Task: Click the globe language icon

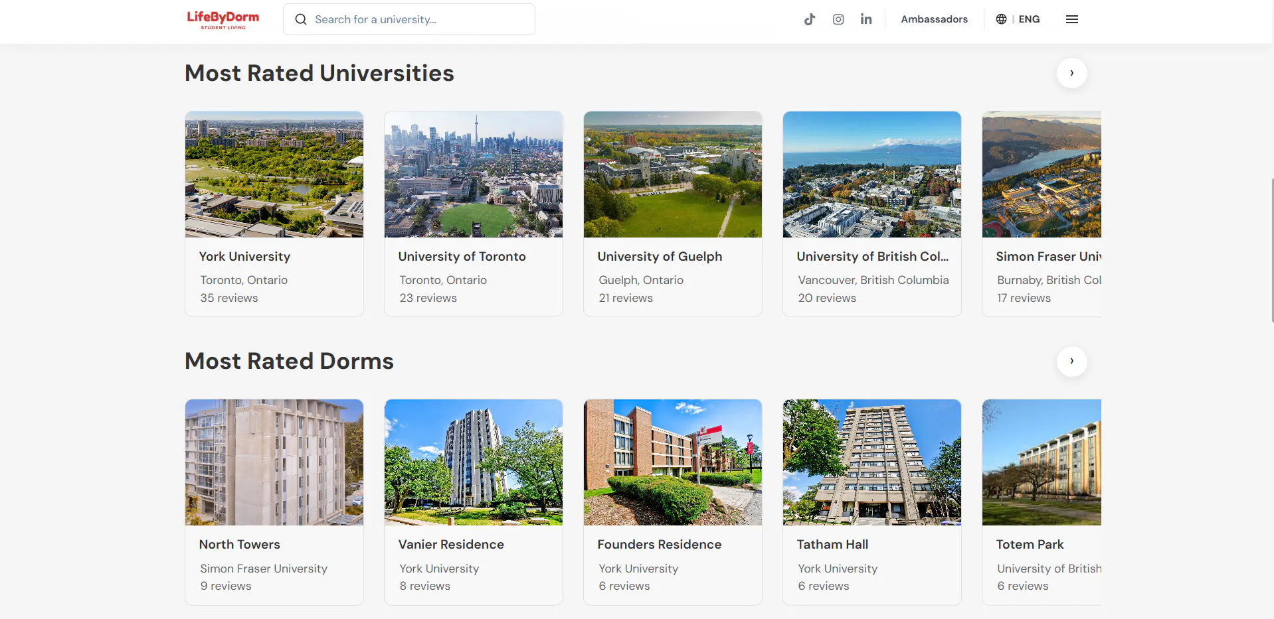Action: pyautogui.click(x=1001, y=19)
